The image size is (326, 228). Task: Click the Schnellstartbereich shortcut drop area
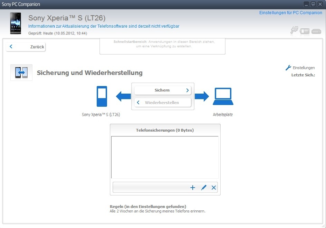(162, 46)
